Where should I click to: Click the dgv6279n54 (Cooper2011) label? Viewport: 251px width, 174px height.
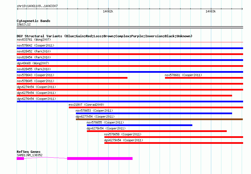click(x=124, y=140)
